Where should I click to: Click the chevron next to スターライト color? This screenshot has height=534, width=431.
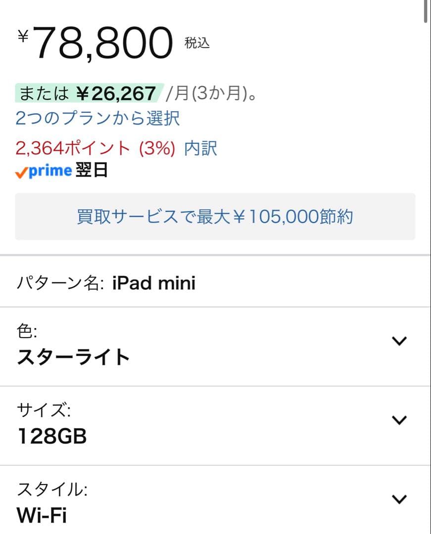(x=399, y=341)
